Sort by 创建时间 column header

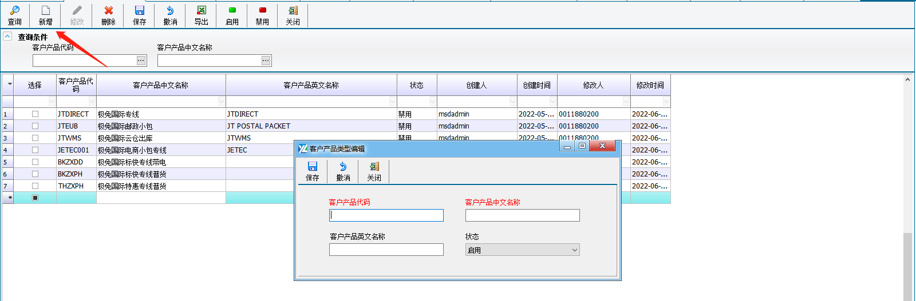tap(537, 85)
